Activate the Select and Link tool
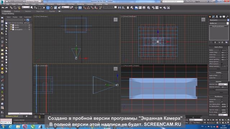230x129 pixels. pos(11,8)
